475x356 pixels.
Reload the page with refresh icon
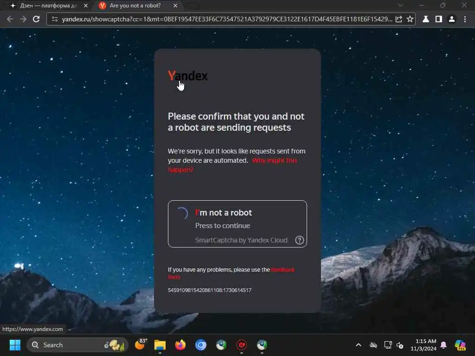tap(36, 19)
